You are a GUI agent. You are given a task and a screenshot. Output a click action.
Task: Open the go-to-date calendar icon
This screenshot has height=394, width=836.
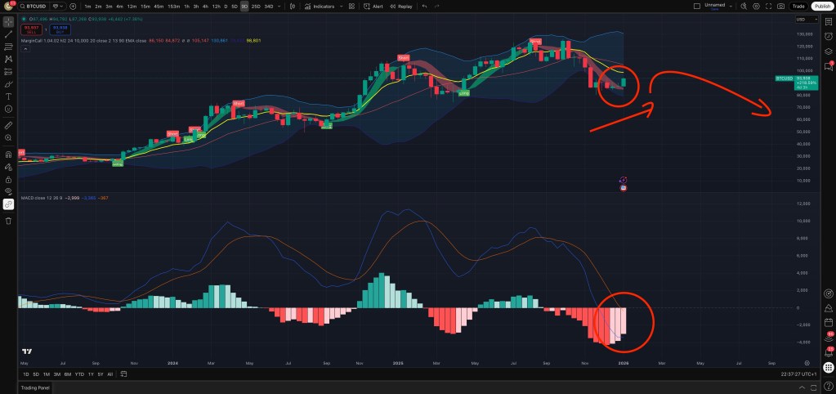click(124, 374)
